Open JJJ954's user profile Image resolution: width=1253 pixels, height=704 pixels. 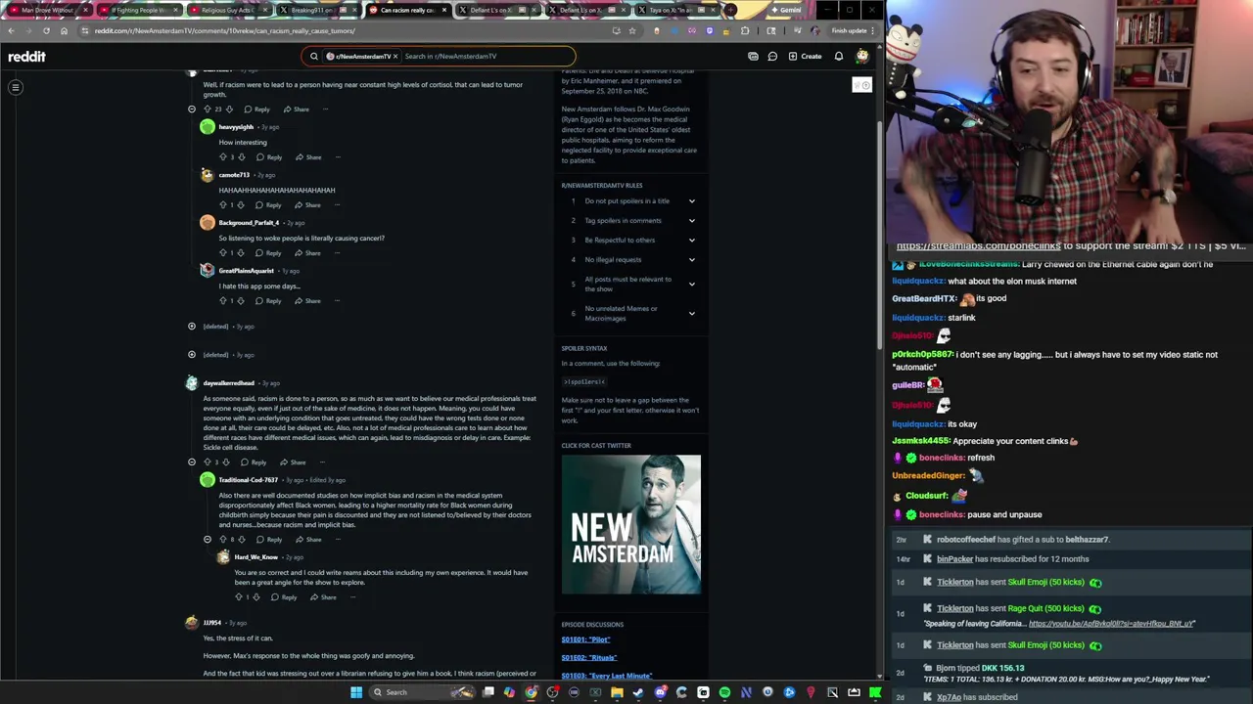click(x=211, y=623)
